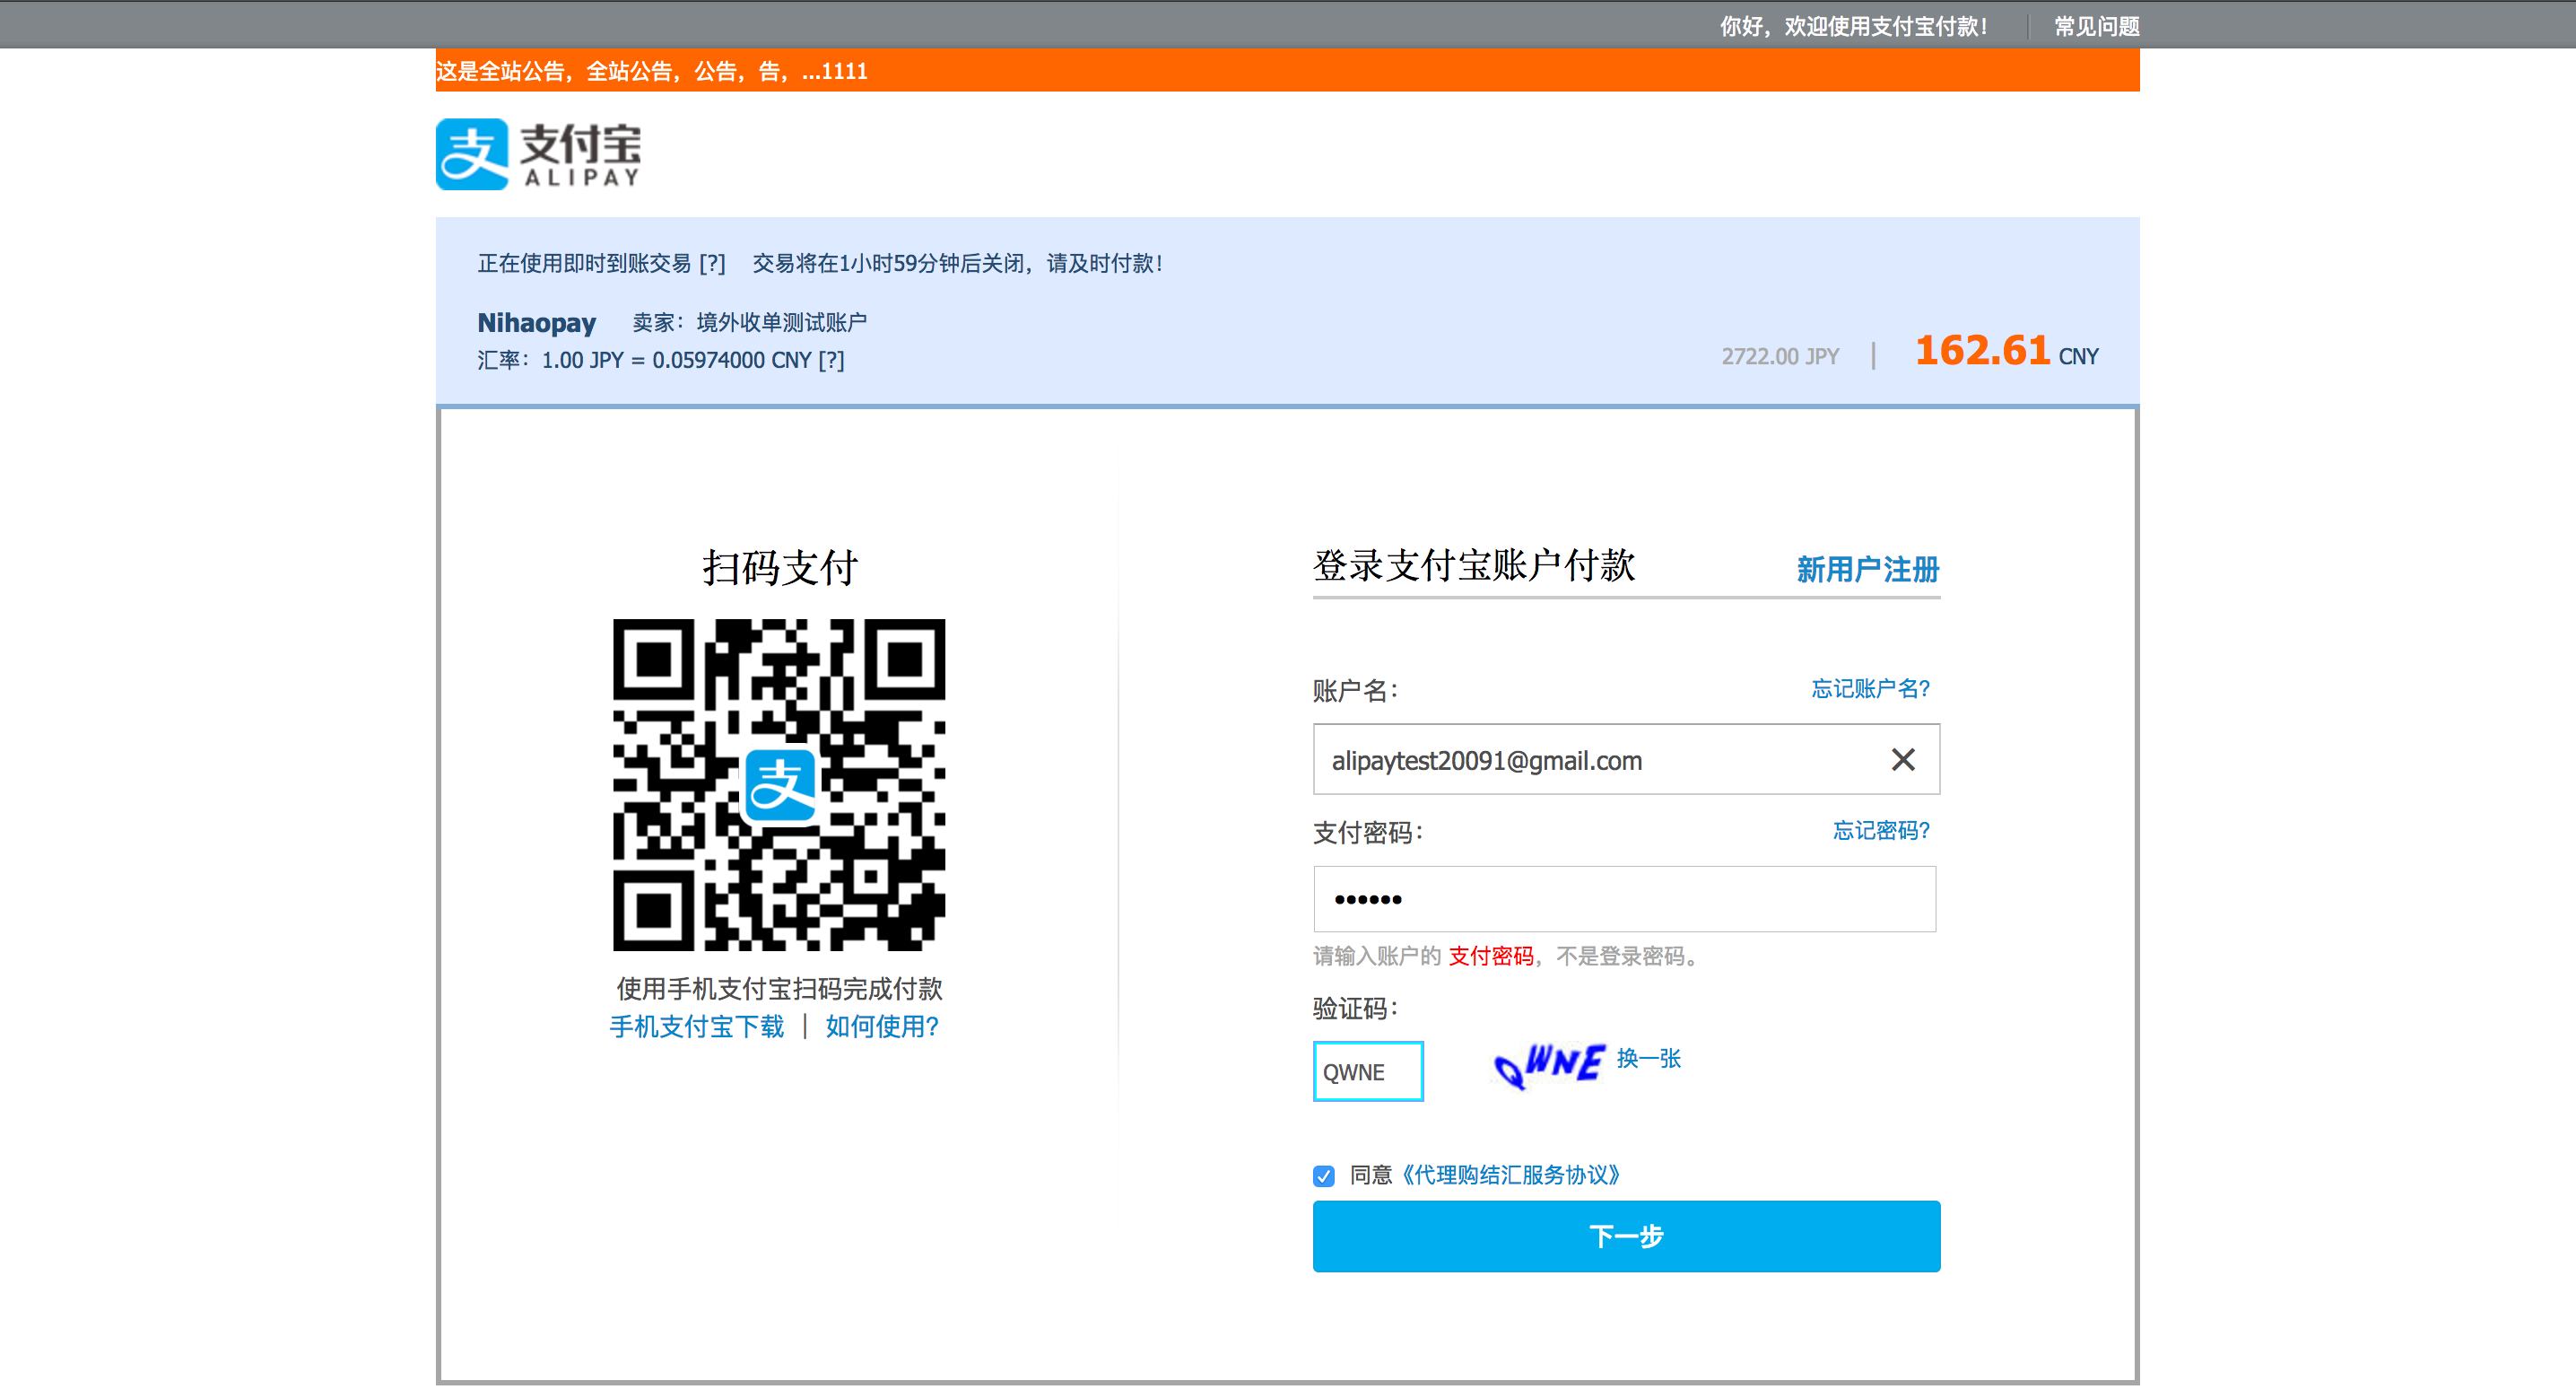Click 忘记账户名? link
Image resolution: width=2576 pixels, height=1398 pixels.
pyautogui.click(x=1868, y=687)
